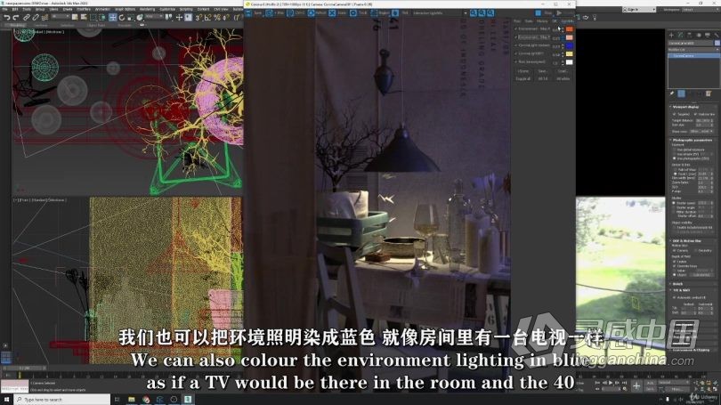
Task: Open the File menu
Action: tap(5, 9)
